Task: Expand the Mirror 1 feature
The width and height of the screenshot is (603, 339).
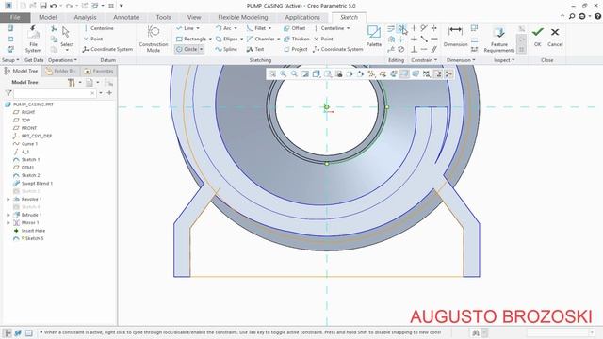Action: click(8, 222)
